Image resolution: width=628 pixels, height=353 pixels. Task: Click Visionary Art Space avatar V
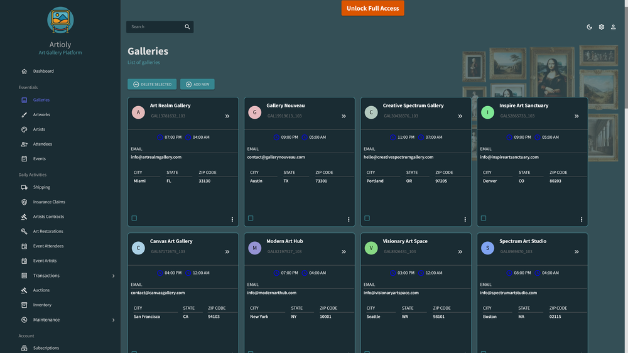[x=371, y=248]
